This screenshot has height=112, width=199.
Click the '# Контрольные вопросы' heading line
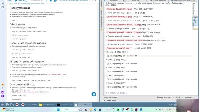[x=116, y=93]
